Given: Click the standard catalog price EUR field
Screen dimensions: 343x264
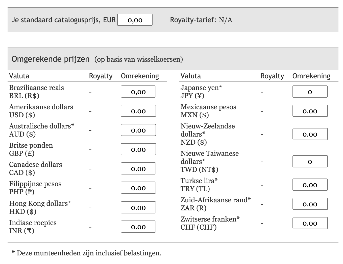Looking at the screenshot, I should [135, 20].
